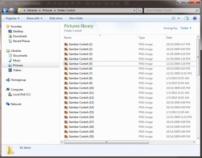The width and height of the screenshot is (202, 158).
Task: Click the Music note icon
Action: click(x=10, y=60)
